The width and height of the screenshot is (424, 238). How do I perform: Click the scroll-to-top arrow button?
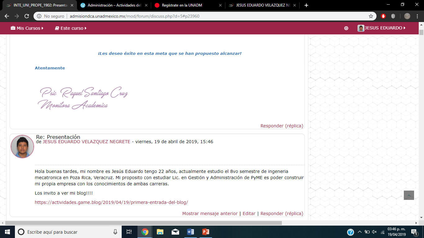(409, 195)
